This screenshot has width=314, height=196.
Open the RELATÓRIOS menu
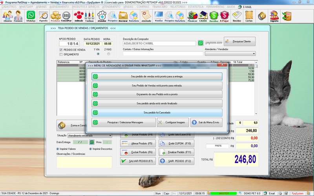click(x=178, y=7)
